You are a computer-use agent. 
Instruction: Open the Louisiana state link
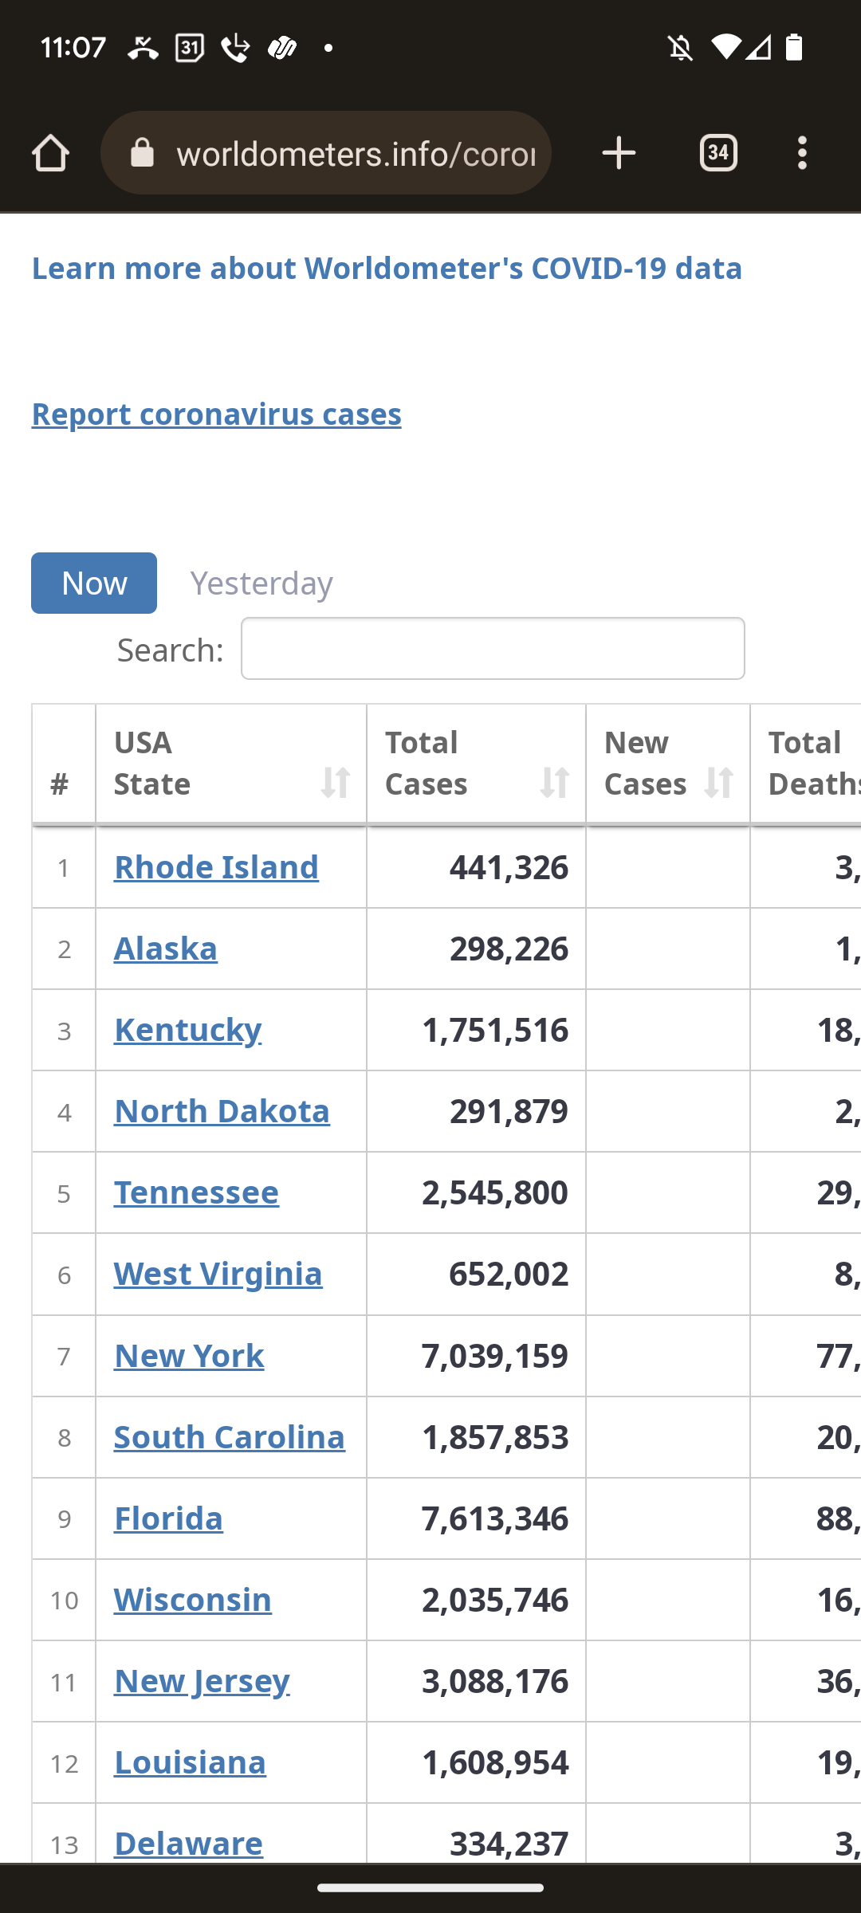click(x=190, y=1762)
